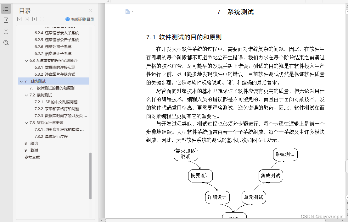Image resolution: width=348 pixels, height=222 pixels.
Task: Collapse the 7 系统测试 chapter node
Action: point(21,82)
